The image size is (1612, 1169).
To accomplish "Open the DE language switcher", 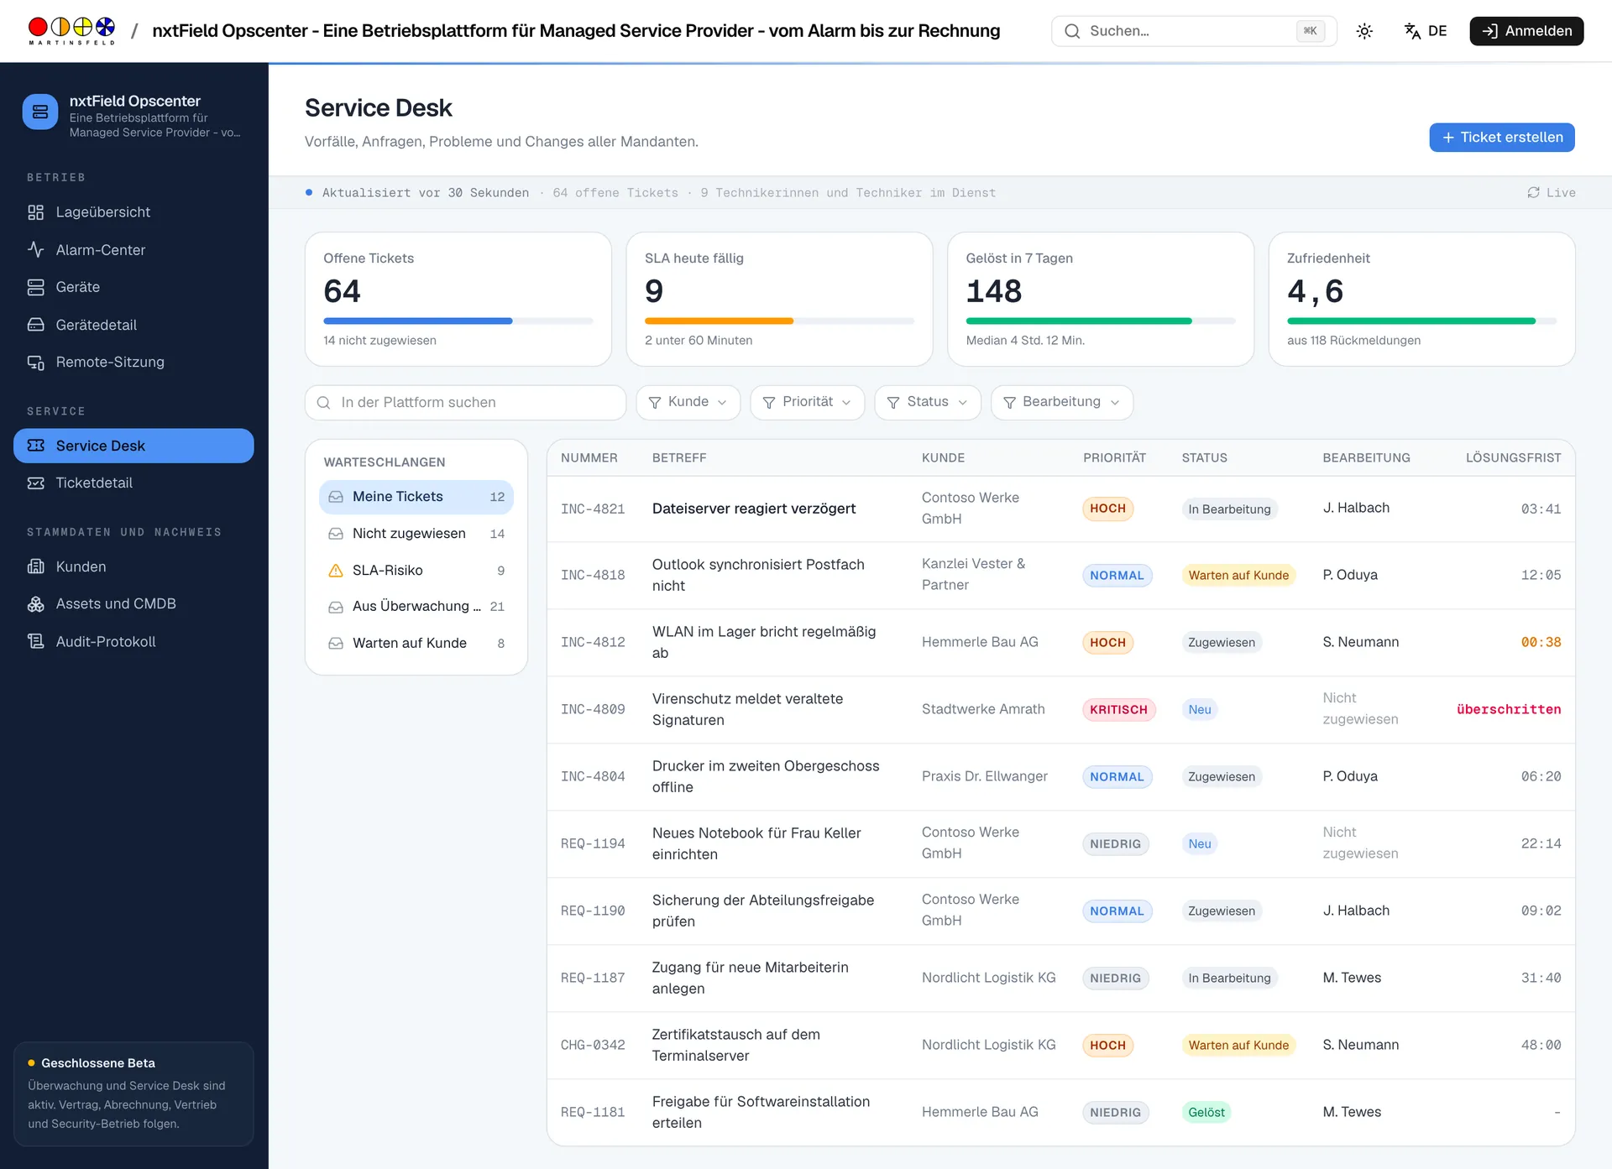I will tap(1426, 31).
